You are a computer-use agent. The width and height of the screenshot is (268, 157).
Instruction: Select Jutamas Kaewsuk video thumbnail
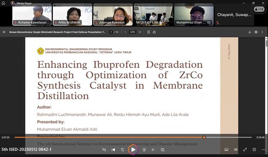coord(113,15)
